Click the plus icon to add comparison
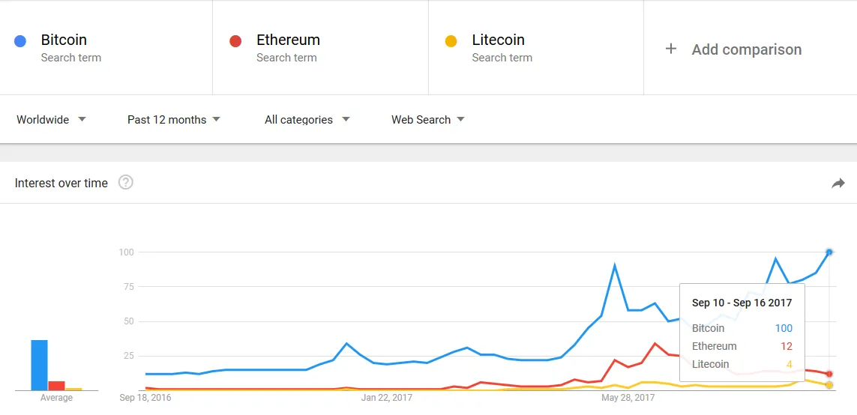 click(x=671, y=49)
